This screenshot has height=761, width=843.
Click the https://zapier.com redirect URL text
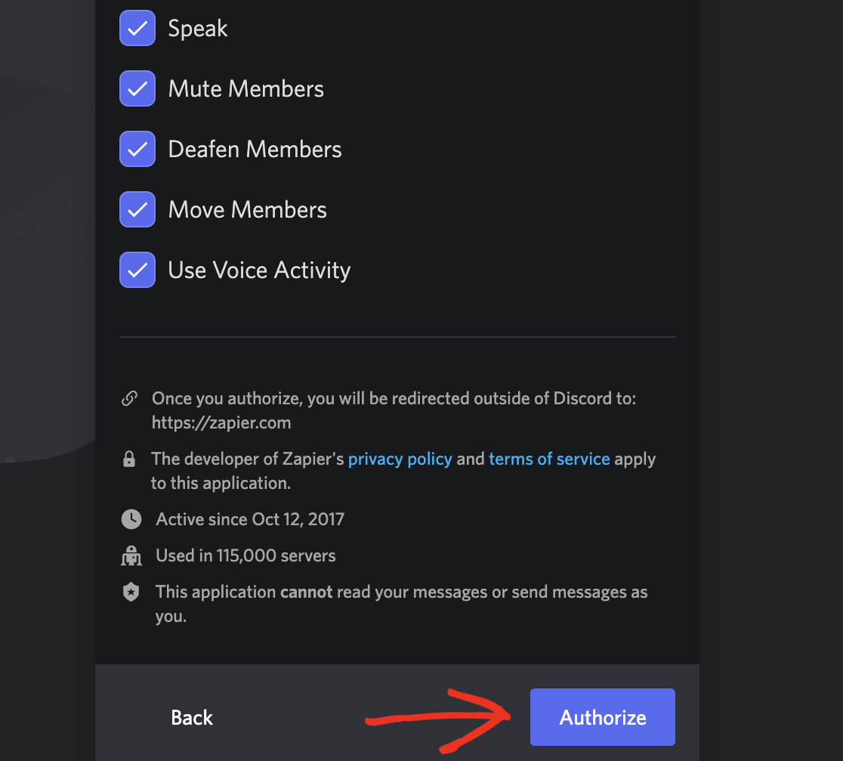(x=221, y=422)
